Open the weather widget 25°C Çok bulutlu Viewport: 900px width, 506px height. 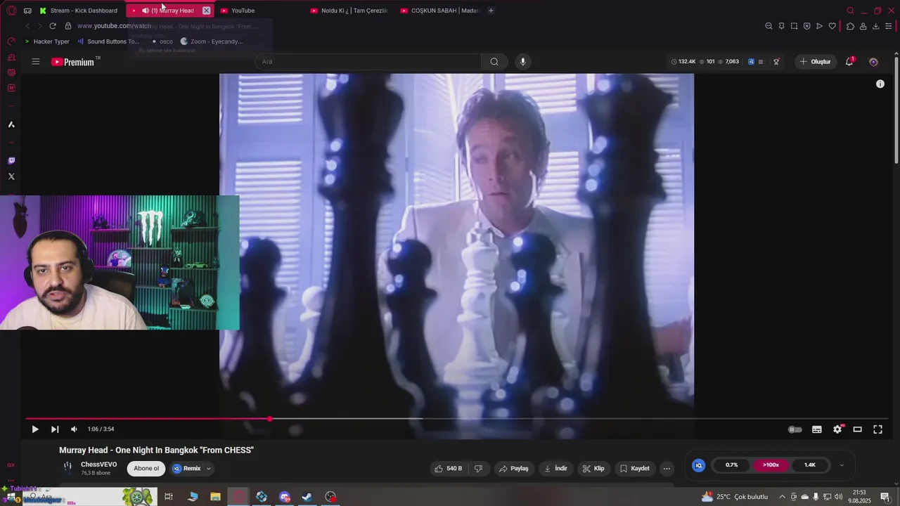(735, 497)
